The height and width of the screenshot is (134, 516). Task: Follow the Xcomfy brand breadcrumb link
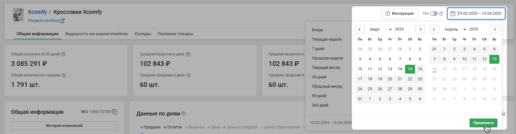pos(37,12)
